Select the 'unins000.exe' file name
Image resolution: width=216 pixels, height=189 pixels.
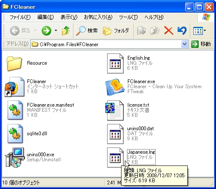(40, 155)
